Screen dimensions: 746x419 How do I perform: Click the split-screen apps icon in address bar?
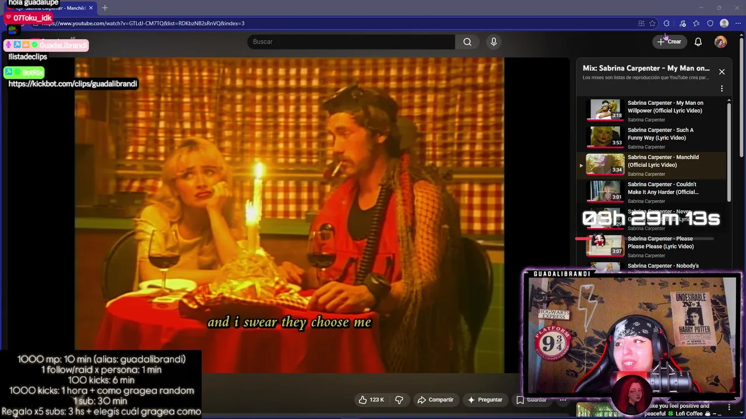(x=641, y=23)
